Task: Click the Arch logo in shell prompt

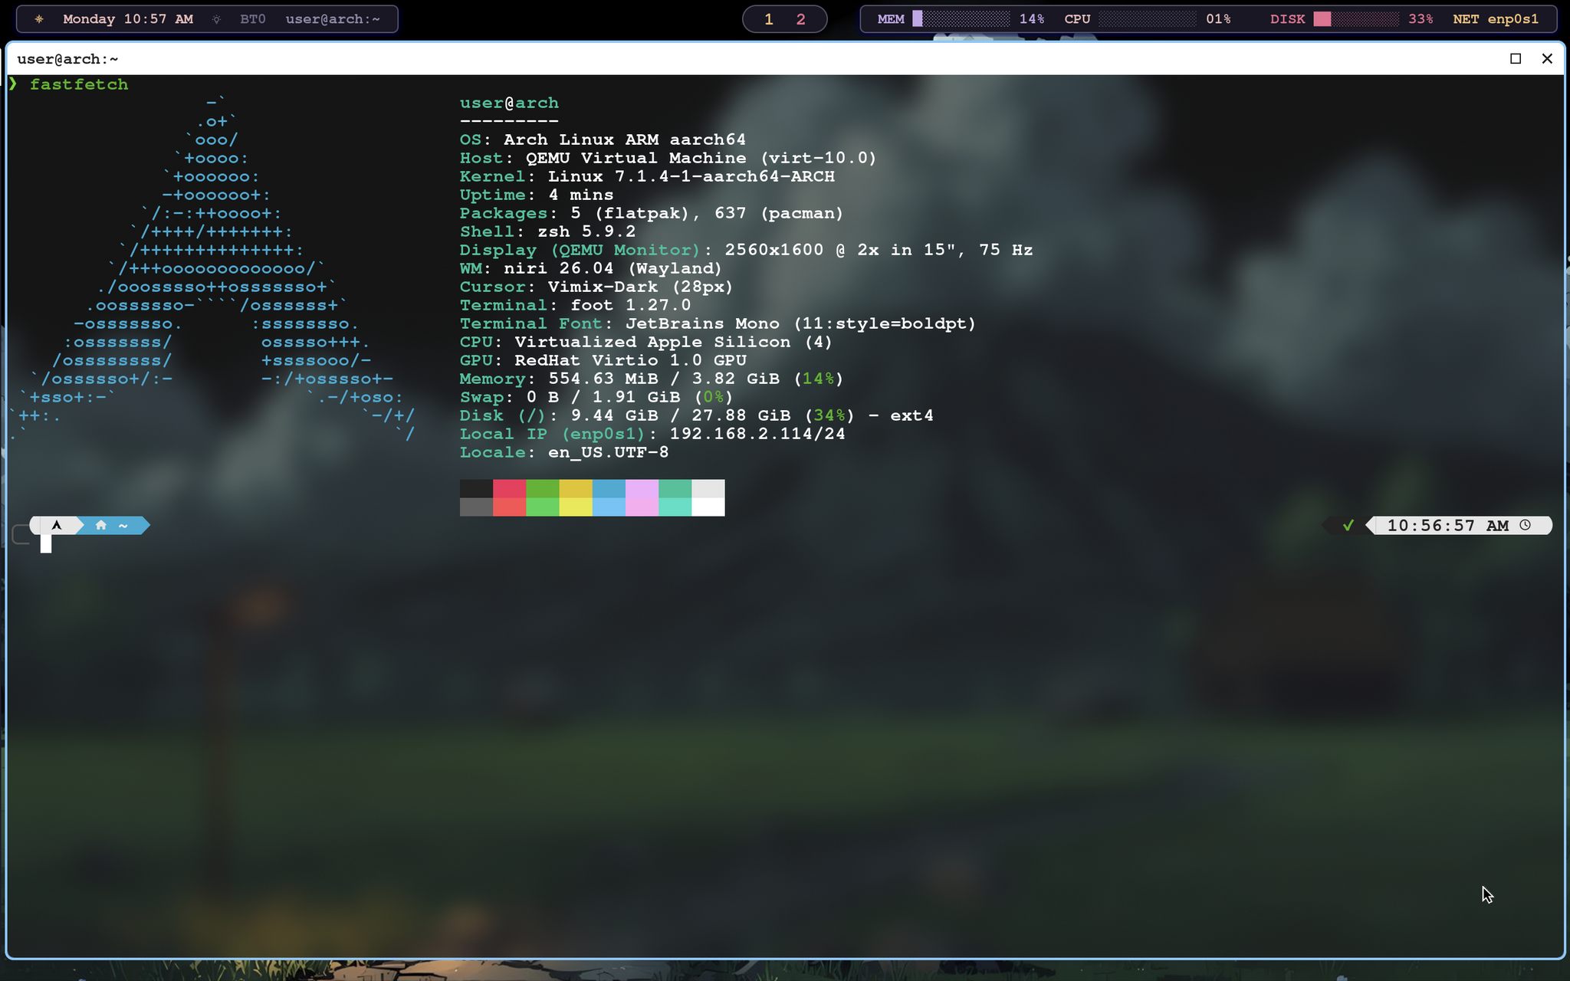Action: click(57, 525)
